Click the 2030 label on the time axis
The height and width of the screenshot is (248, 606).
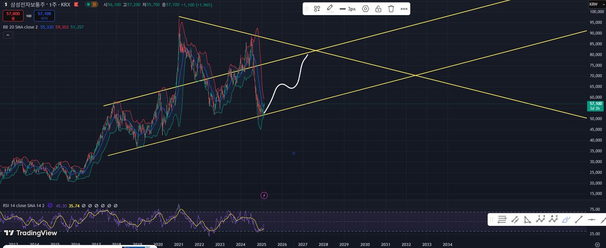coord(365,244)
